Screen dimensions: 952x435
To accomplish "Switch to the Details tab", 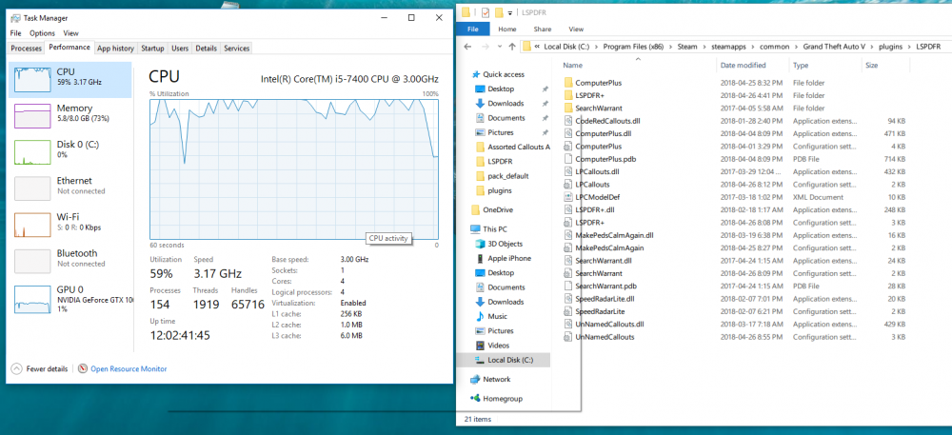I will point(206,49).
